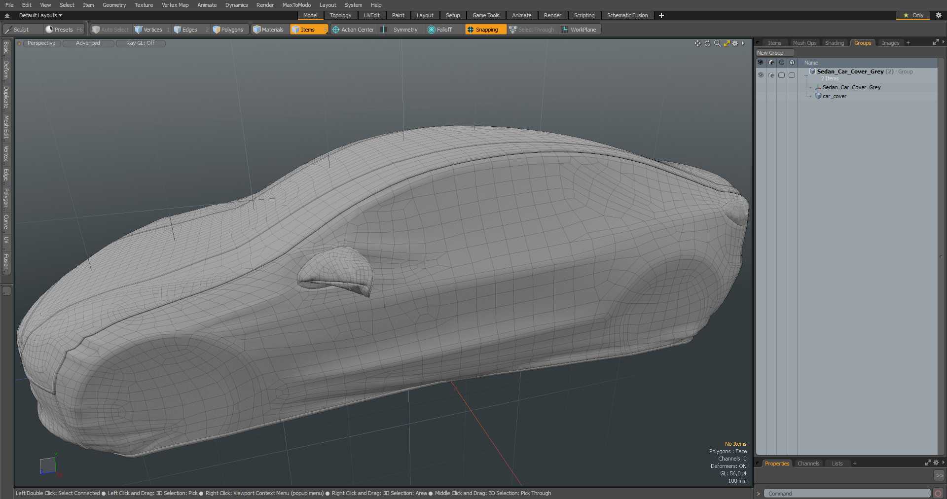Open Properties panel gear settings
Viewport: 947px width, 499px height.
(x=936, y=463)
